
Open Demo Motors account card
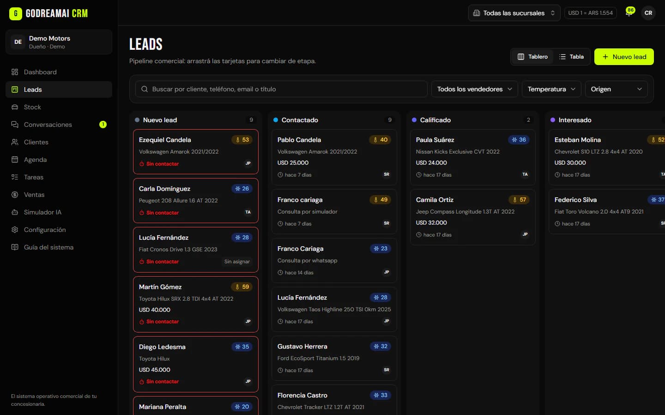coord(59,42)
